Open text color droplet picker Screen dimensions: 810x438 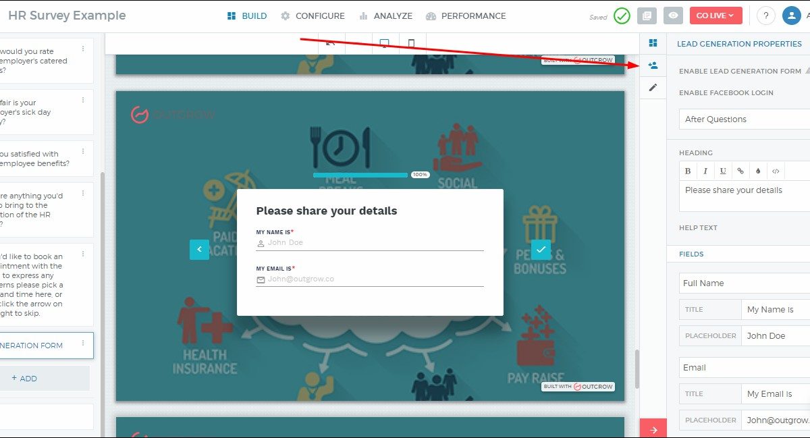(x=758, y=171)
